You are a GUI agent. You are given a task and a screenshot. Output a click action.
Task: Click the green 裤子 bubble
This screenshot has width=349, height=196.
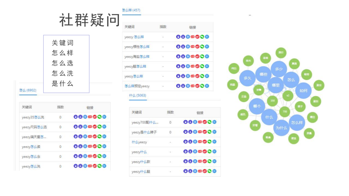pyautogui.click(x=300, y=107)
